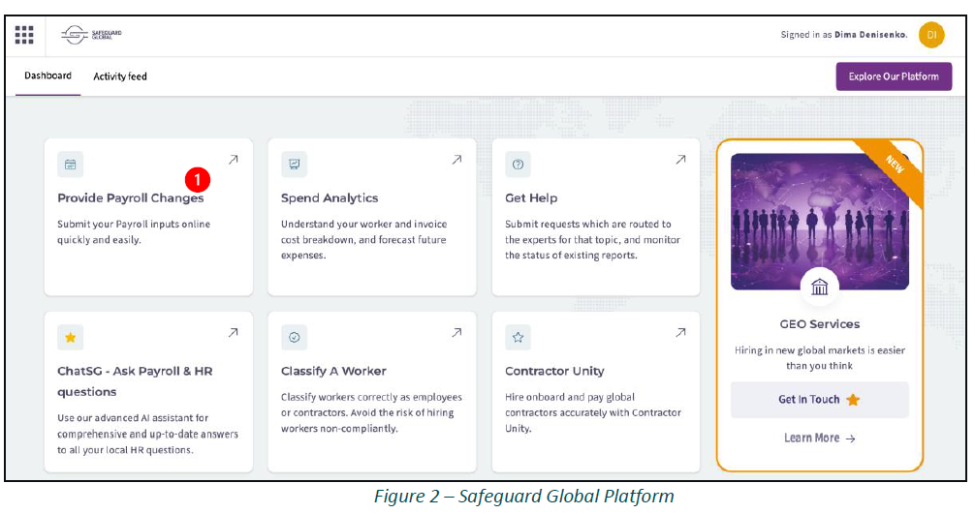Open Spend Analytics via arrow icon
This screenshot has width=975, height=514.
(457, 160)
